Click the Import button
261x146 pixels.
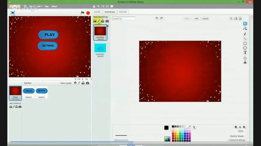[205, 19]
